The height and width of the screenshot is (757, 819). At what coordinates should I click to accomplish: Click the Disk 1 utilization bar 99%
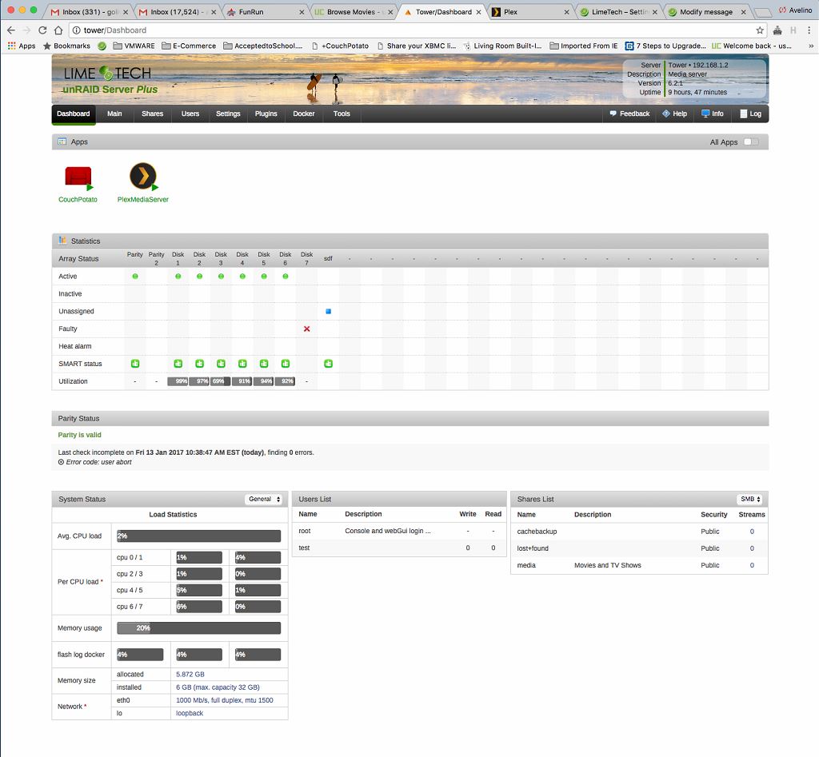click(178, 381)
